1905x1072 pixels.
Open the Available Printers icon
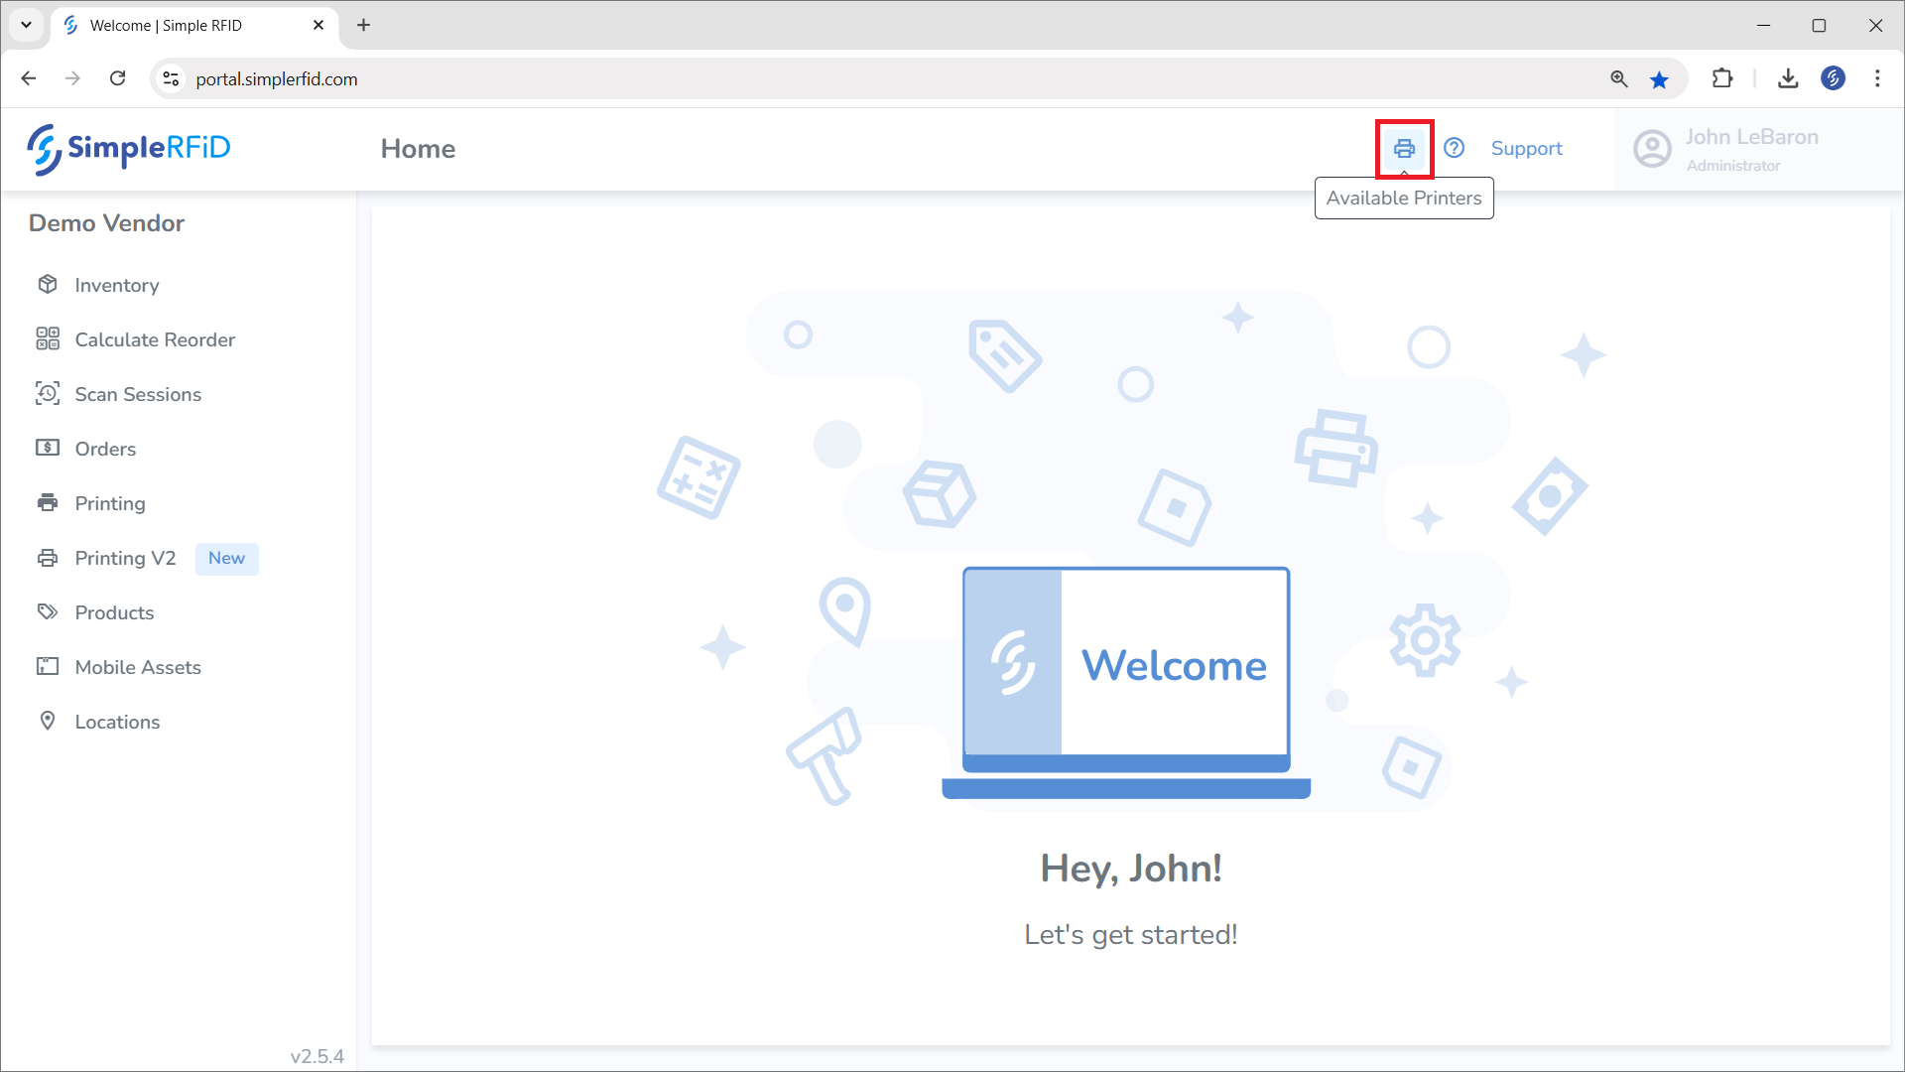click(1404, 149)
